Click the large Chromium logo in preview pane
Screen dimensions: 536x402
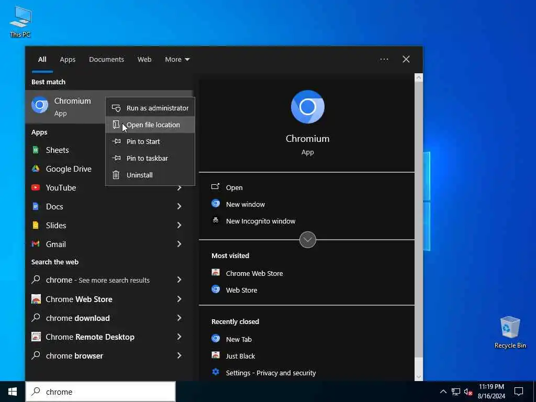[x=308, y=107]
